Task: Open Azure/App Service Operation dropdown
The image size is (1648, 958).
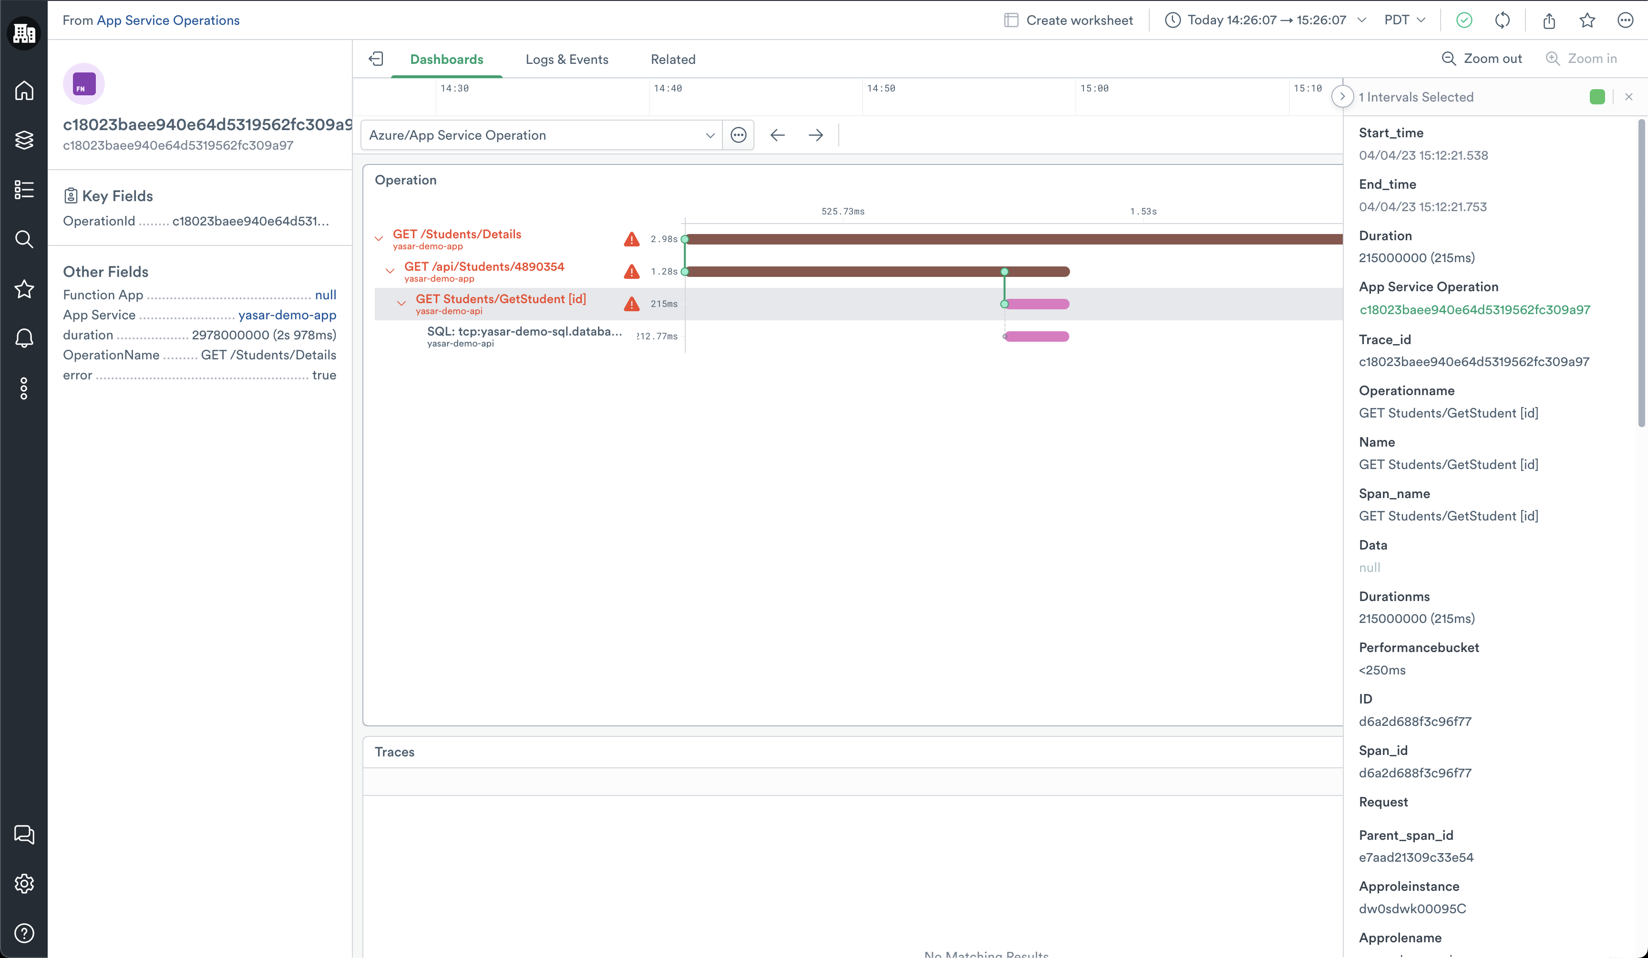Action: [542, 135]
